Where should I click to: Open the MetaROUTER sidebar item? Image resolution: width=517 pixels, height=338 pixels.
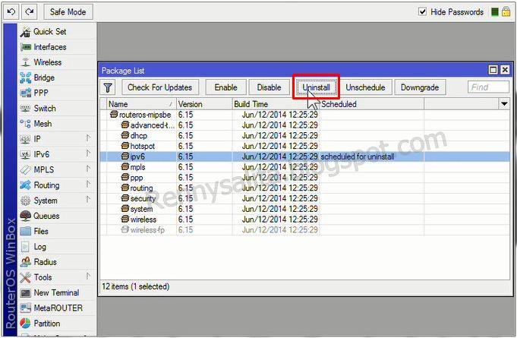pyautogui.click(x=56, y=308)
